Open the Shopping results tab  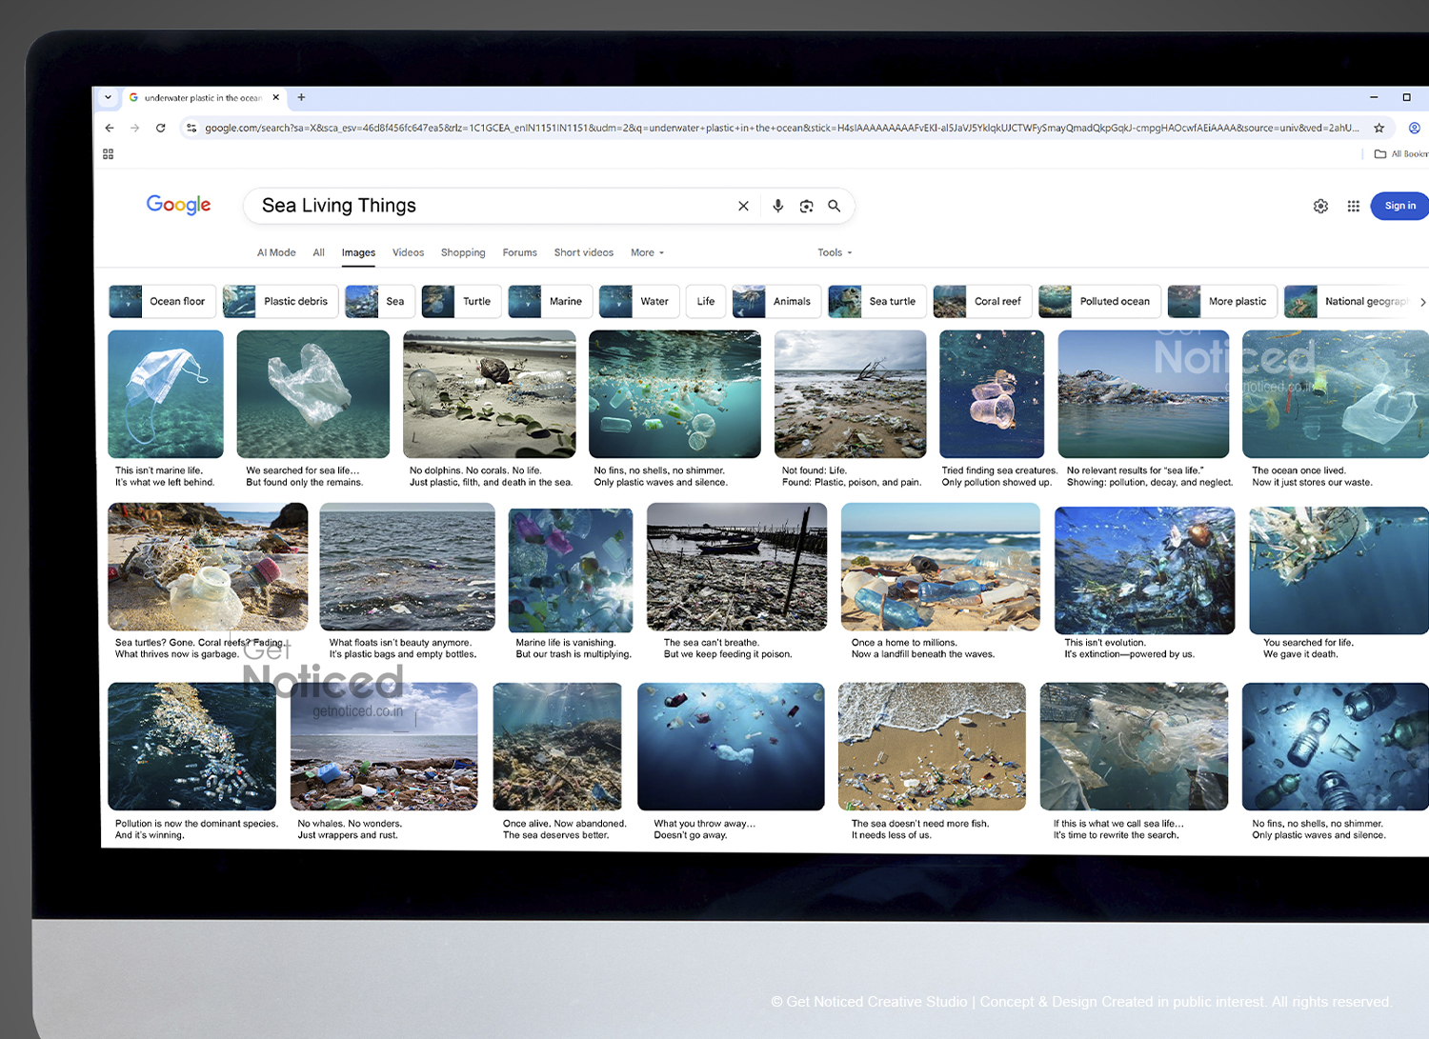[463, 252]
